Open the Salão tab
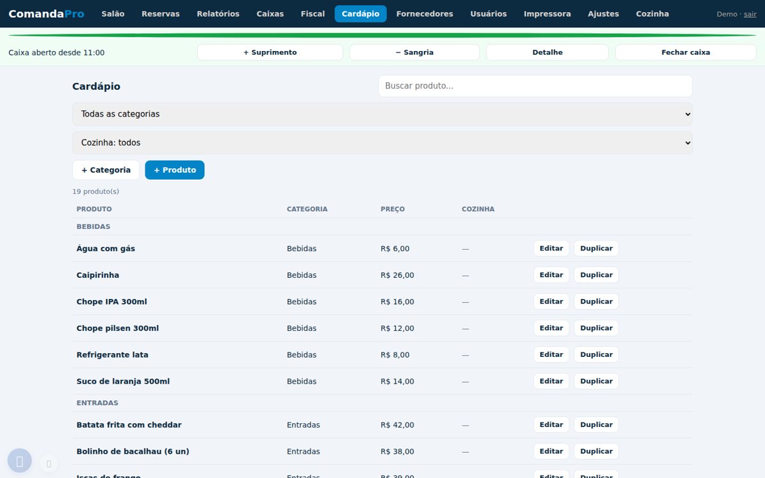The height and width of the screenshot is (478, 765). point(113,13)
